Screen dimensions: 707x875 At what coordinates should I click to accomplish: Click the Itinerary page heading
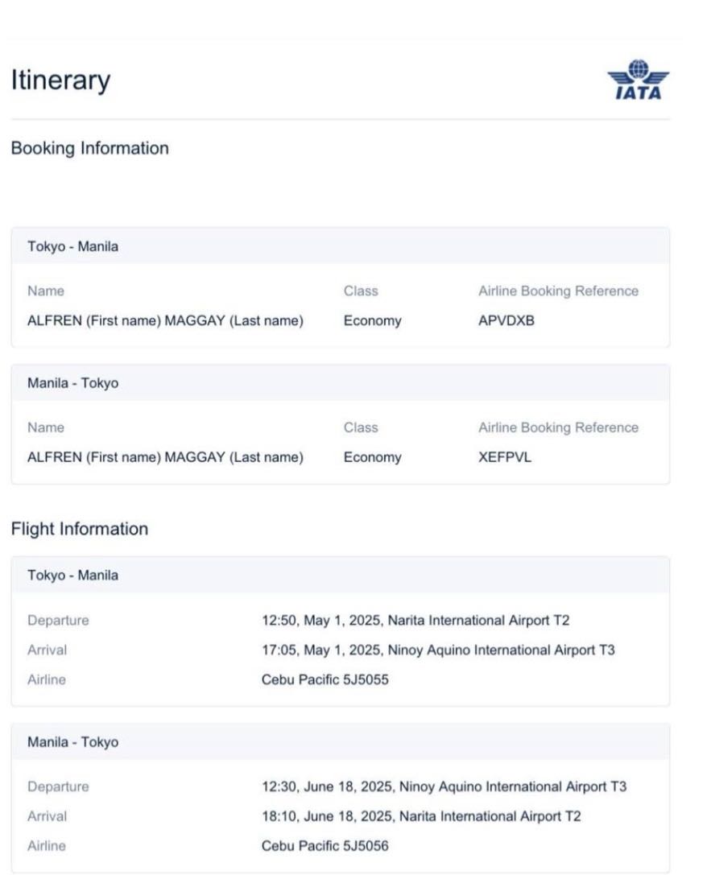click(60, 80)
